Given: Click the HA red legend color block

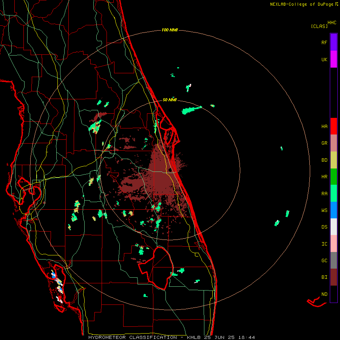Looking at the screenshot, I should (334, 126).
